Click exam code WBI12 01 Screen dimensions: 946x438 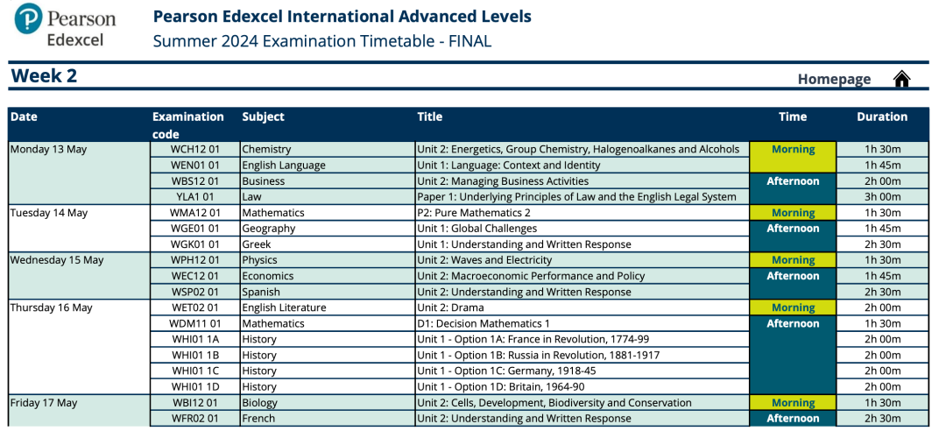click(x=194, y=402)
